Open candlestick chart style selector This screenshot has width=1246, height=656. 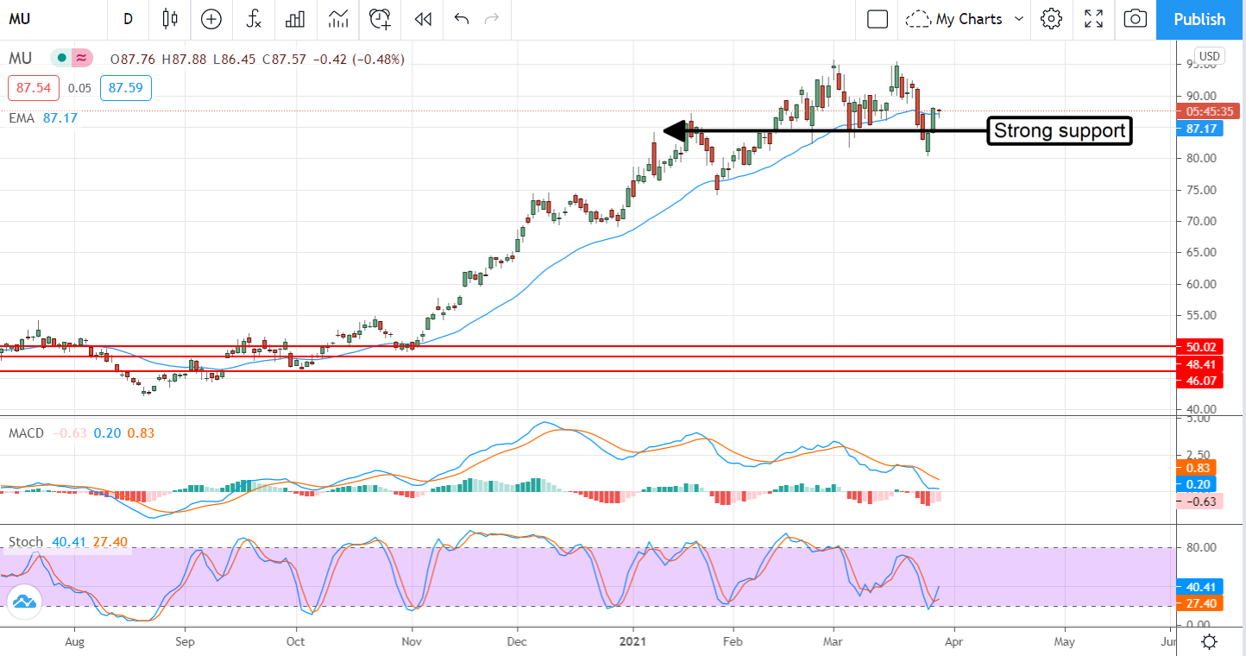pyautogui.click(x=170, y=19)
